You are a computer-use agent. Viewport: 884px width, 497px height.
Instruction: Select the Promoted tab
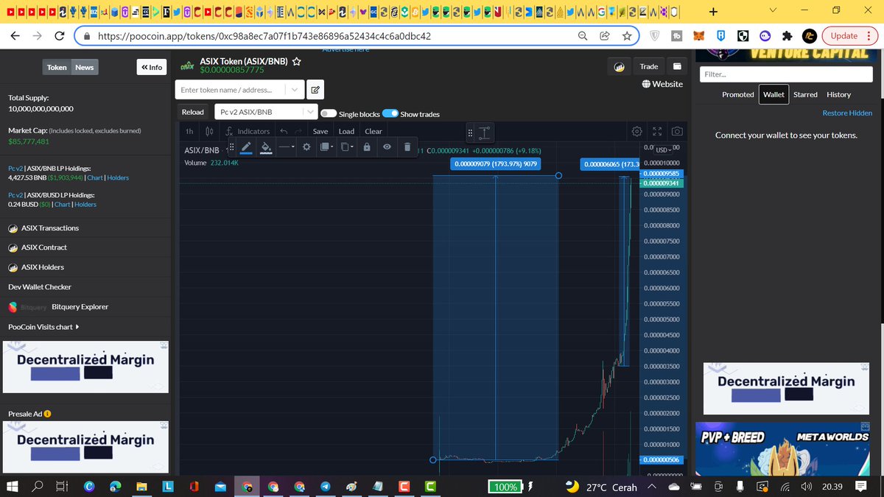tap(737, 94)
